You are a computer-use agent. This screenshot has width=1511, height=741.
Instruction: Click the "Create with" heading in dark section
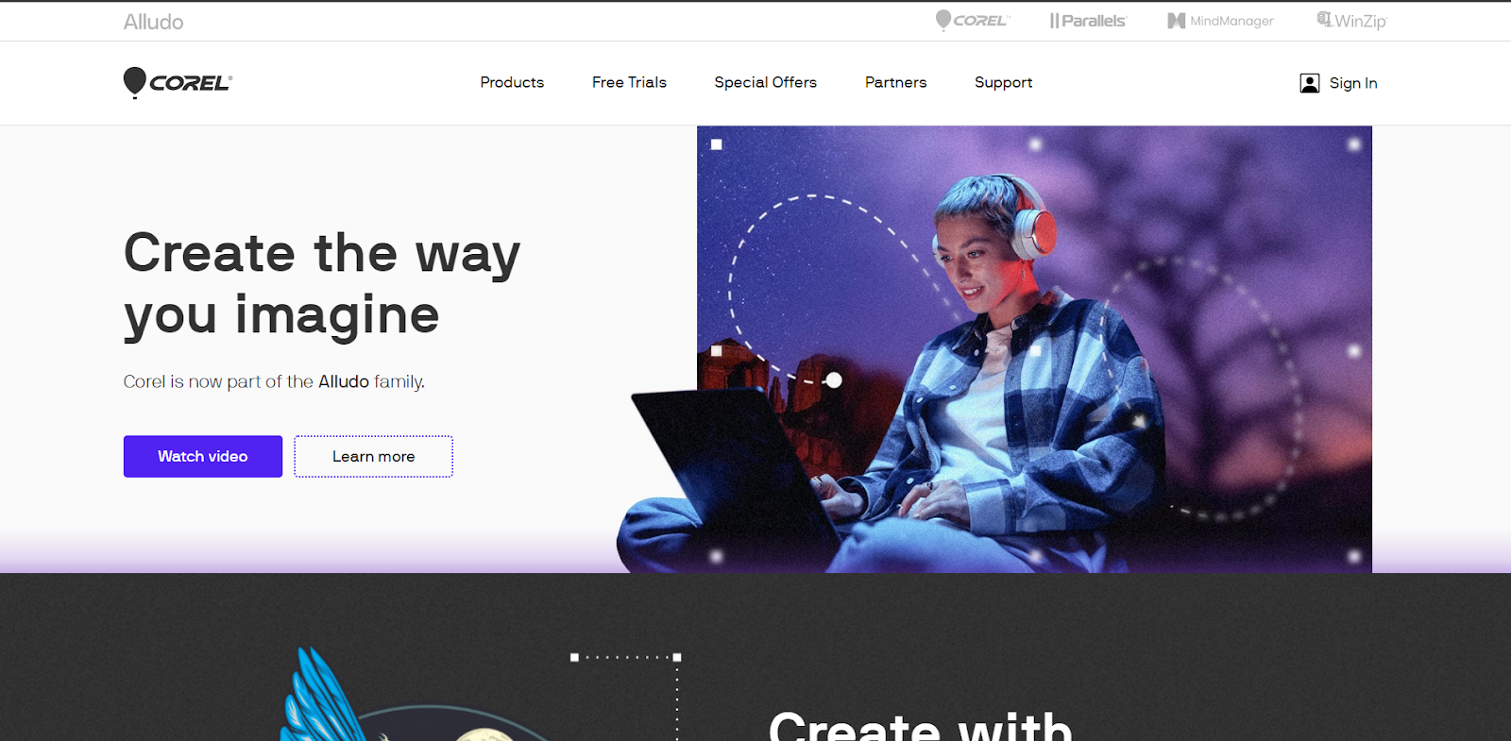[921, 725]
